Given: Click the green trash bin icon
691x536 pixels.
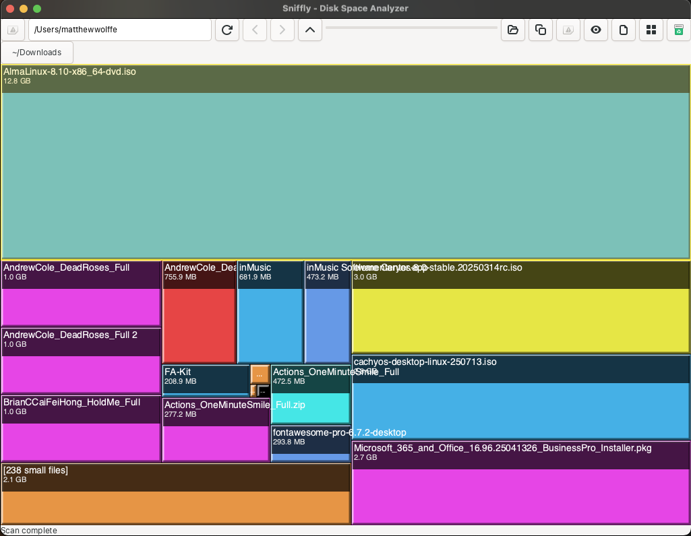Looking at the screenshot, I should pyautogui.click(x=678, y=30).
